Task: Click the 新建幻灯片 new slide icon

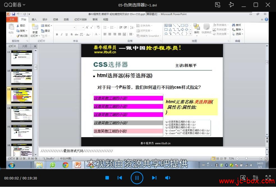Action: click(35, 27)
